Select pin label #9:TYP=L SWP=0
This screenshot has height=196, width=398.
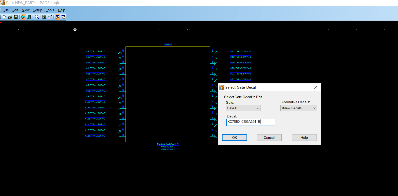coord(95,96)
